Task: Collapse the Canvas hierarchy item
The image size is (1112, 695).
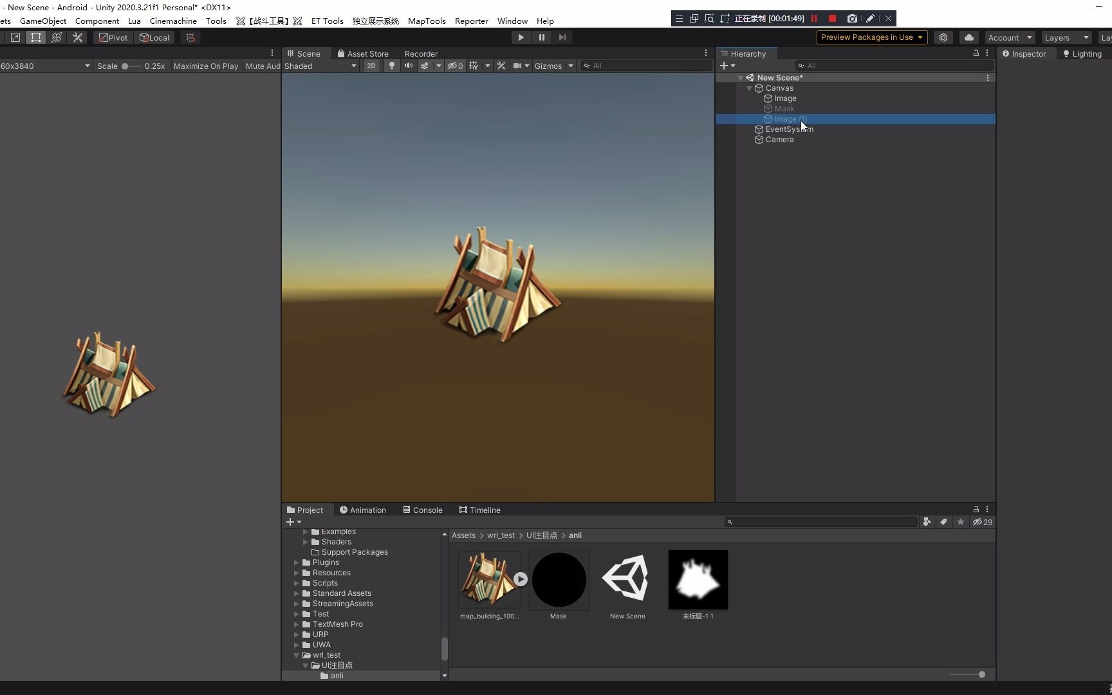Action: pos(750,88)
